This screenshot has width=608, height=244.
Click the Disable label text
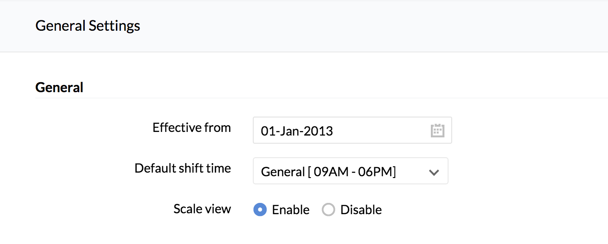coord(361,210)
